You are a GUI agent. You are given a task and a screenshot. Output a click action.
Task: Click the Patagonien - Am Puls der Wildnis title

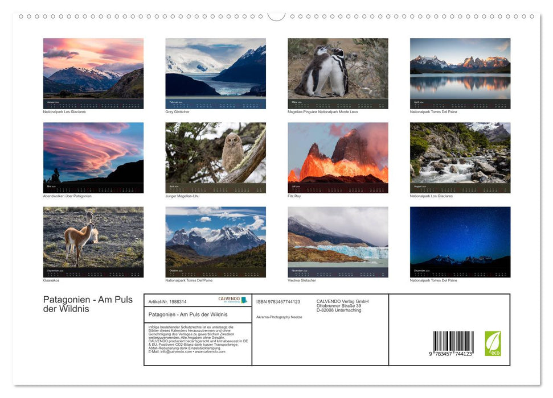(87, 304)
